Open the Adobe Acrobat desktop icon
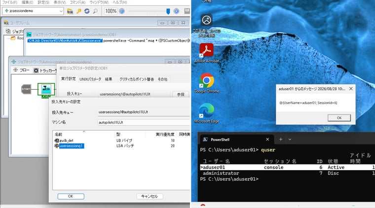This screenshot has width=375, height=208. 206,53
